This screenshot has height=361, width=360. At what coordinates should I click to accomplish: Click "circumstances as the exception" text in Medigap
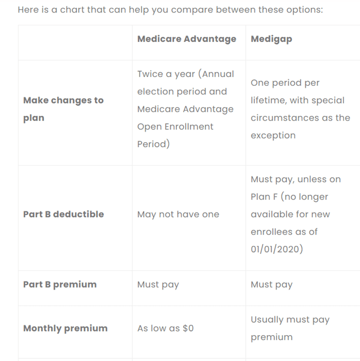tap(300, 127)
